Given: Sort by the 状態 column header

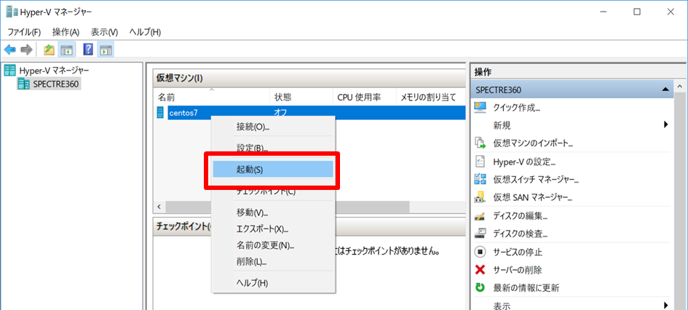Looking at the screenshot, I should (x=301, y=98).
